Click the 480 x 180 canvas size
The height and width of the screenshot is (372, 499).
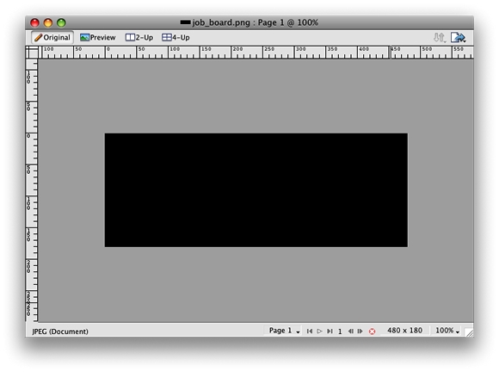pos(404,331)
